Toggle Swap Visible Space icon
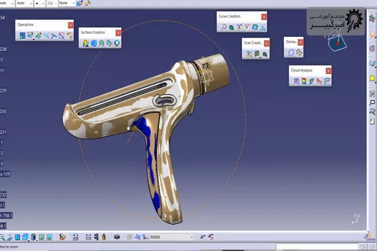The width and height of the screenshot is (377, 251). [x=49, y=237]
